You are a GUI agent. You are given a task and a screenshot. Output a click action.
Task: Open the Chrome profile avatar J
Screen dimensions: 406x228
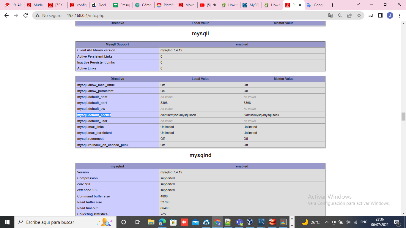[390, 15]
